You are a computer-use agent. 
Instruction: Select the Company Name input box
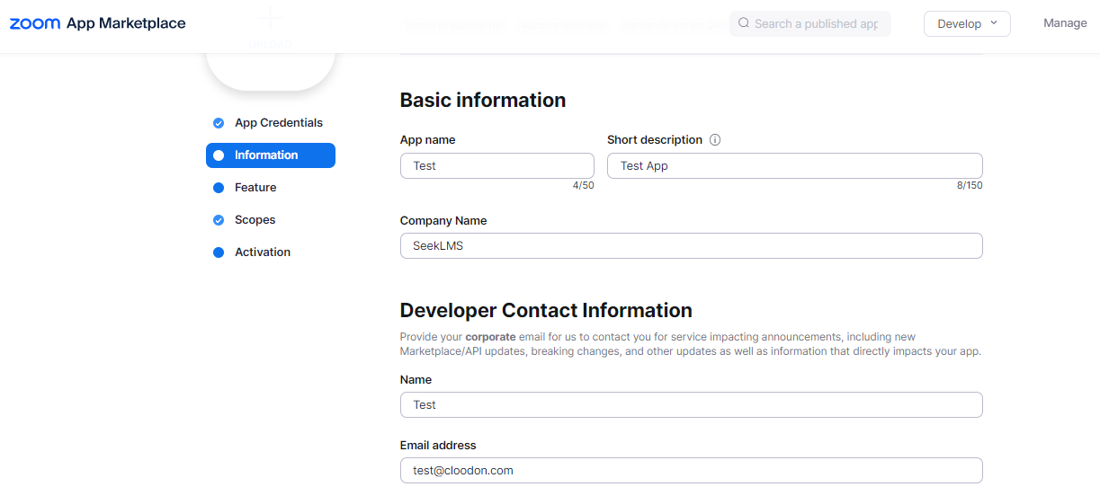[691, 246]
